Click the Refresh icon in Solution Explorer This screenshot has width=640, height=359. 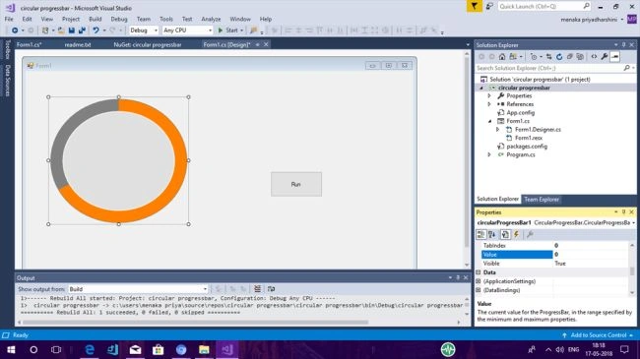coord(559,57)
